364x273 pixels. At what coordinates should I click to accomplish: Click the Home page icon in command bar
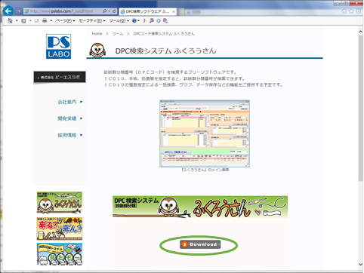pos(10,20)
